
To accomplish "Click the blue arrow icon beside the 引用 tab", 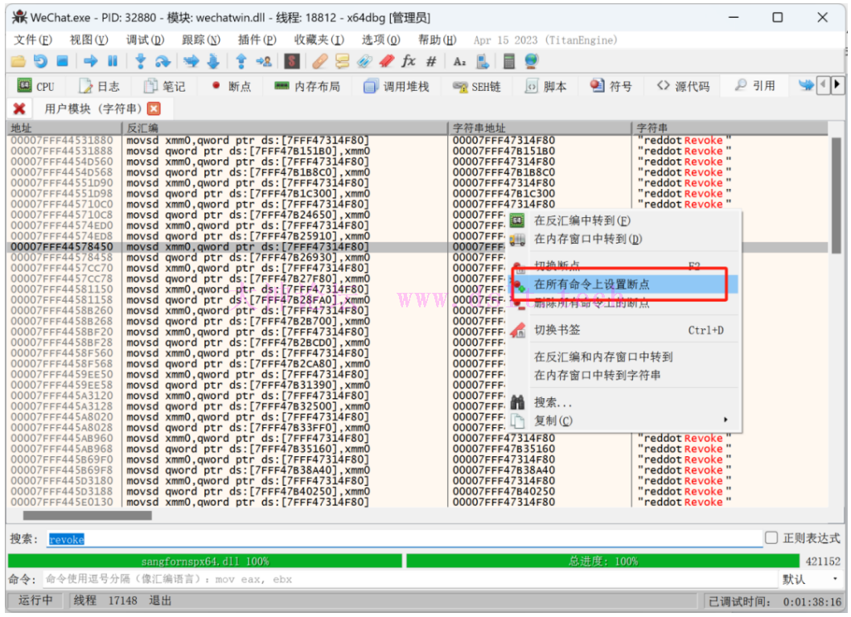I will [806, 85].
